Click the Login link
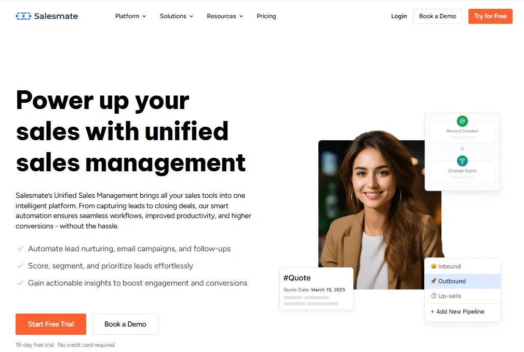Image resolution: width=524 pixels, height=352 pixels. (x=399, y=16)
